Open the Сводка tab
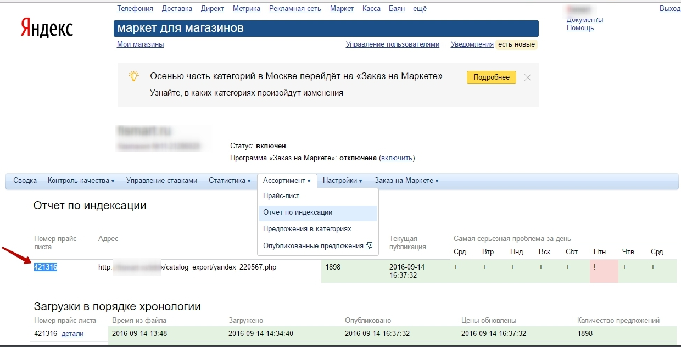The height and width of the screenshot is (347, 681). coord(25,181)
